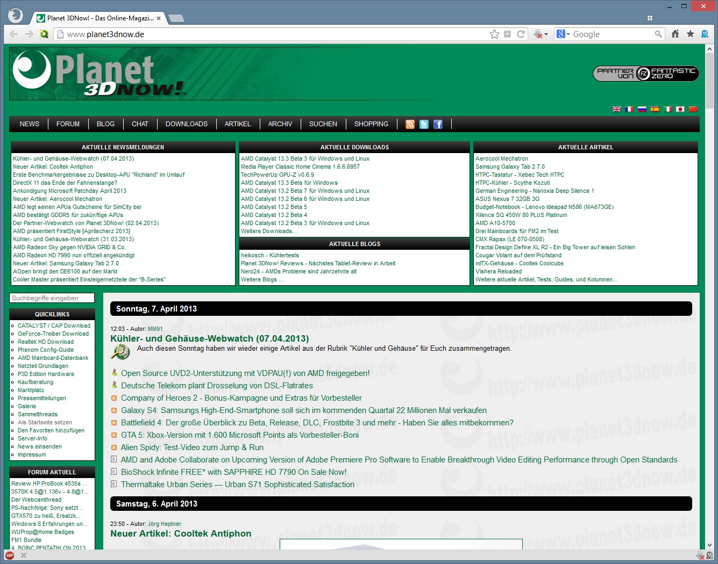718x564 pixels.
Task: Click the Adblock Plus icon in status bar
Action: [10, 555]
